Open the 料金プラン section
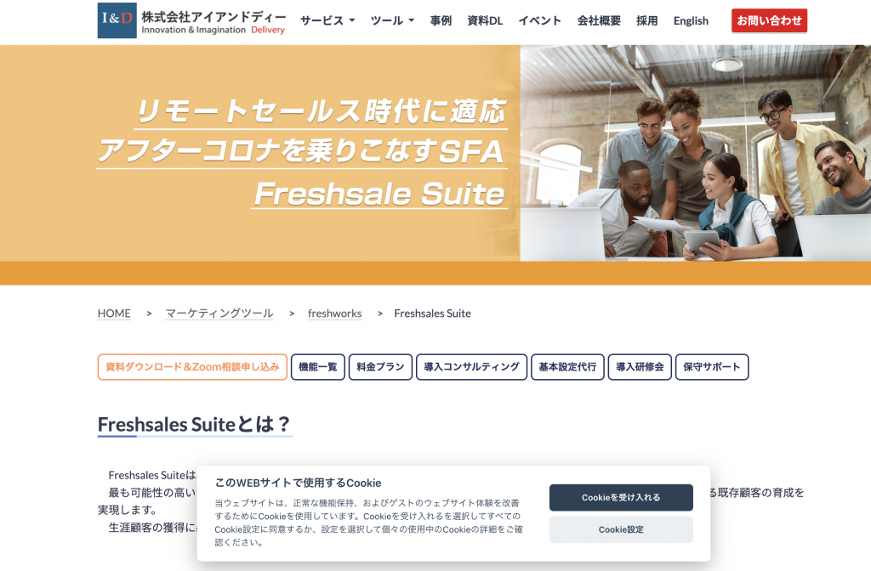 tap(380, 367)
